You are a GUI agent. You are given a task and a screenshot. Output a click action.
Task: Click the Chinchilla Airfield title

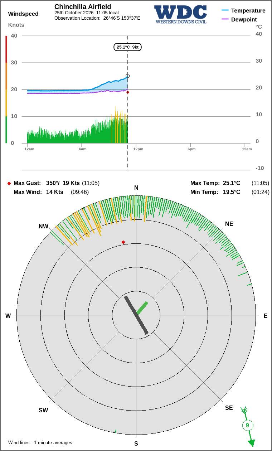83,7
